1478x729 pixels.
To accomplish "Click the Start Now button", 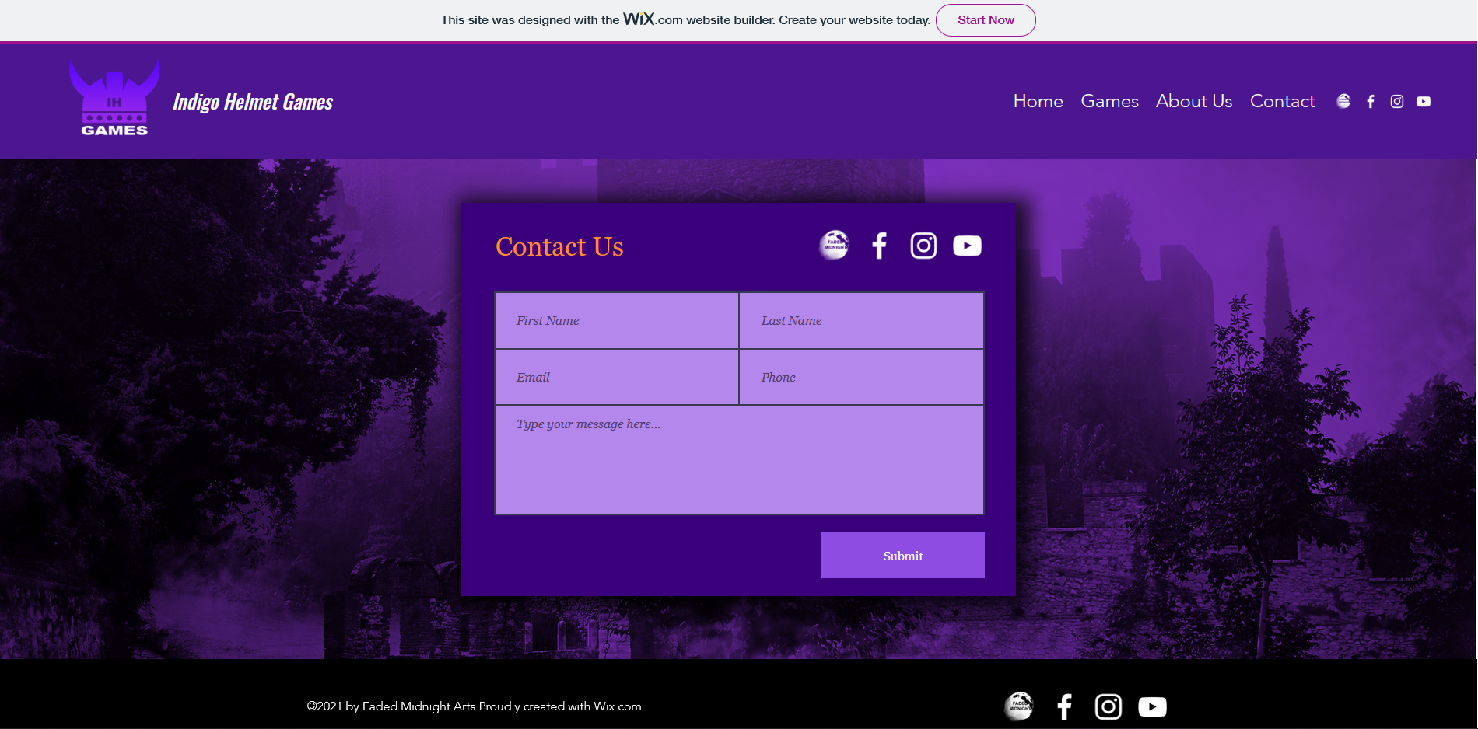I will pyautogui.click(x=986, y=20).
